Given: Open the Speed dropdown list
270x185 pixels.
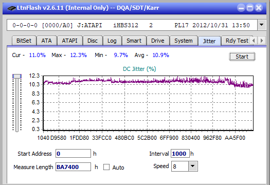Looking at the screenshot, I should tap(193, 166).
